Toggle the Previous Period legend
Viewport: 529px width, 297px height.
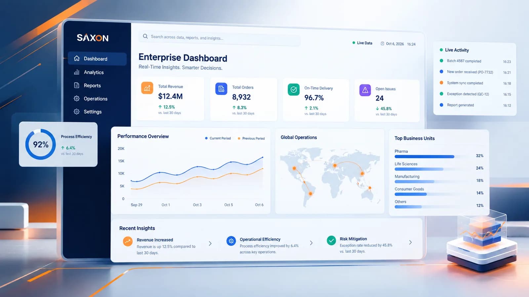click(251, 138)
